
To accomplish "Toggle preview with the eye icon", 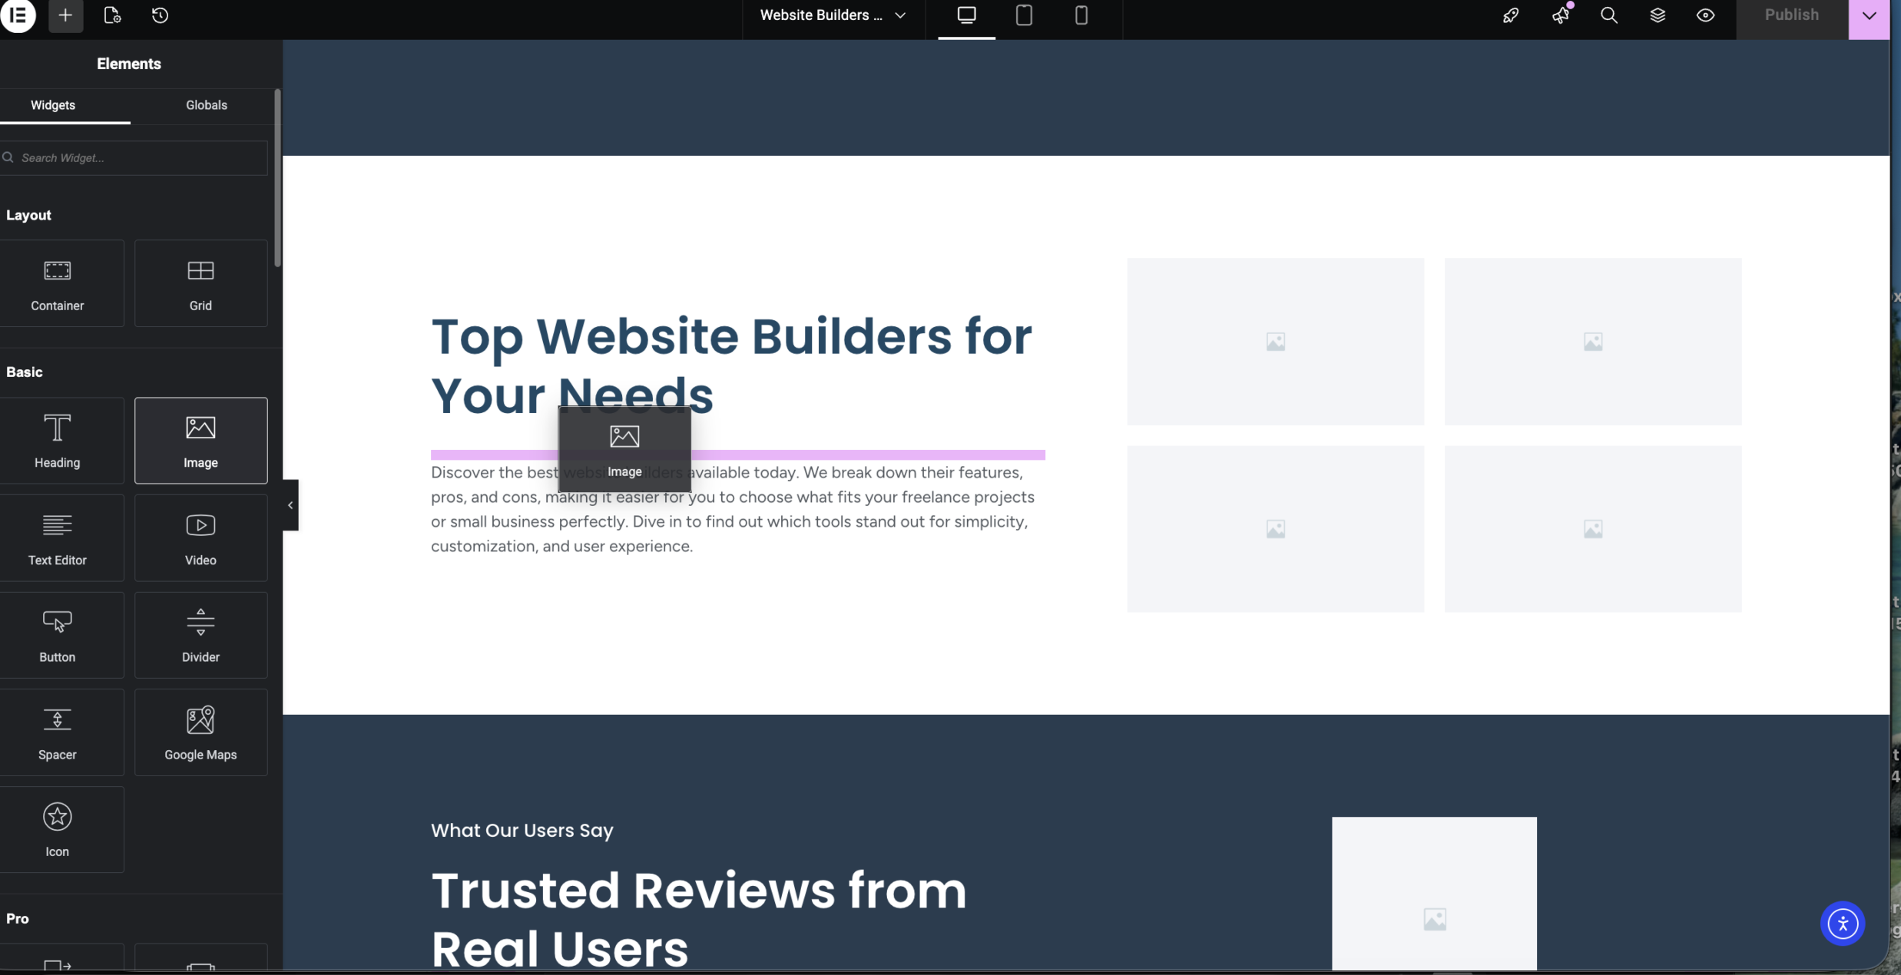I will click(1705, 15).
